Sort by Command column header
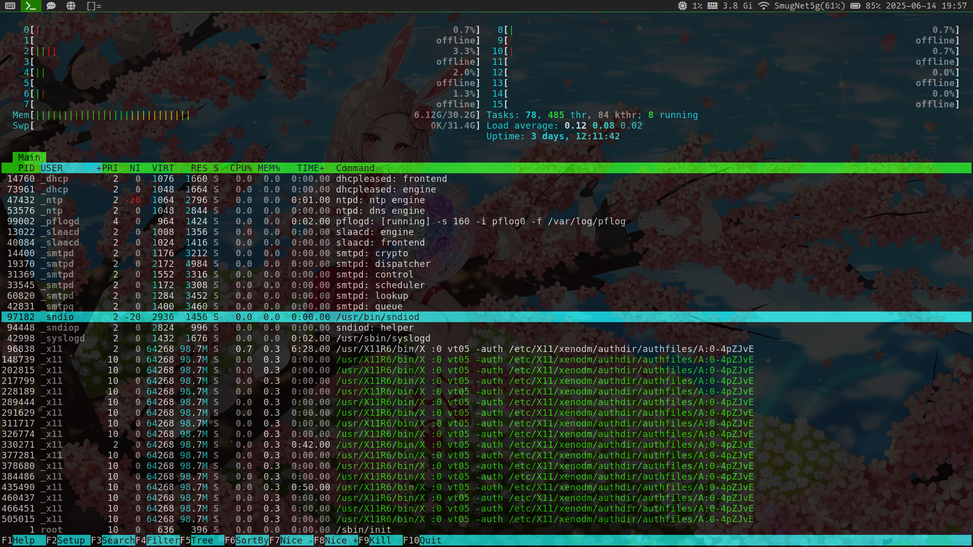The image size is (973, 547). (355, 168)
